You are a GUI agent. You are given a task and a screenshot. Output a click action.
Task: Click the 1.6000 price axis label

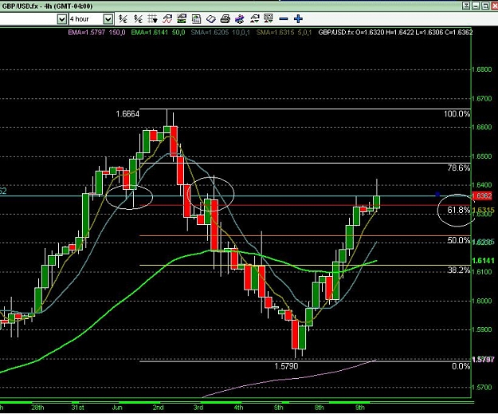482,301
